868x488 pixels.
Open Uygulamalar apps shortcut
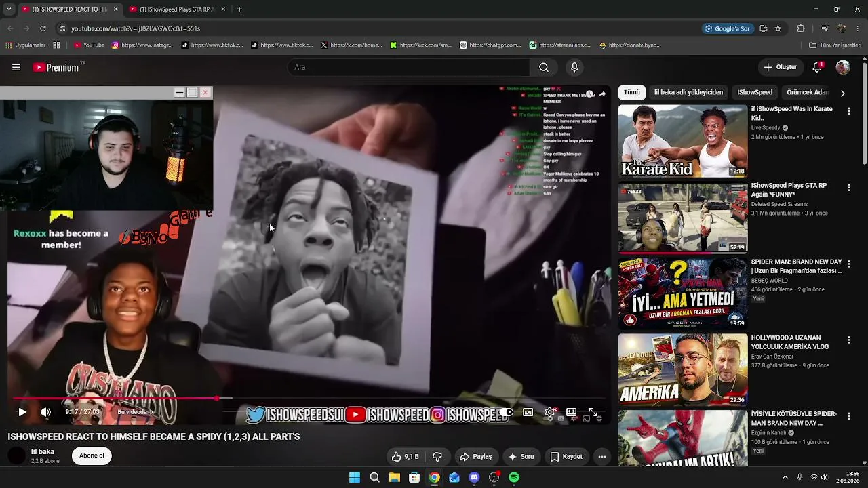click(25, 45)
